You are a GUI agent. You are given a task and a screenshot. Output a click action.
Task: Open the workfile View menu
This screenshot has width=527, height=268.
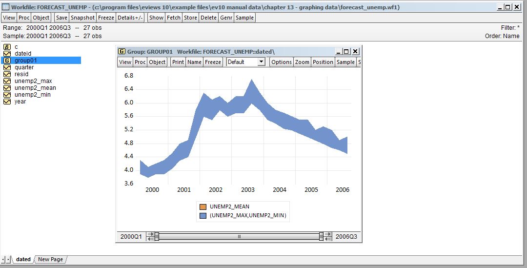click(x=9, y=18)
